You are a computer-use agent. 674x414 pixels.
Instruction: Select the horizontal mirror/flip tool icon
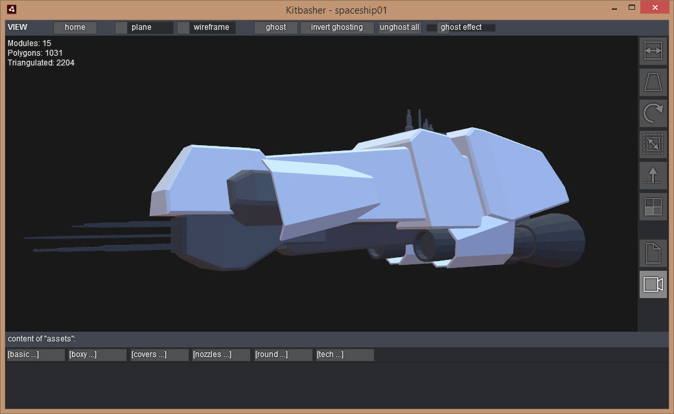653,52
